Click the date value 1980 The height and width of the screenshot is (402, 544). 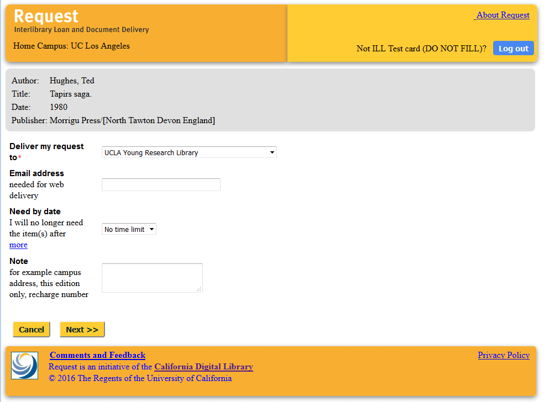59,107
